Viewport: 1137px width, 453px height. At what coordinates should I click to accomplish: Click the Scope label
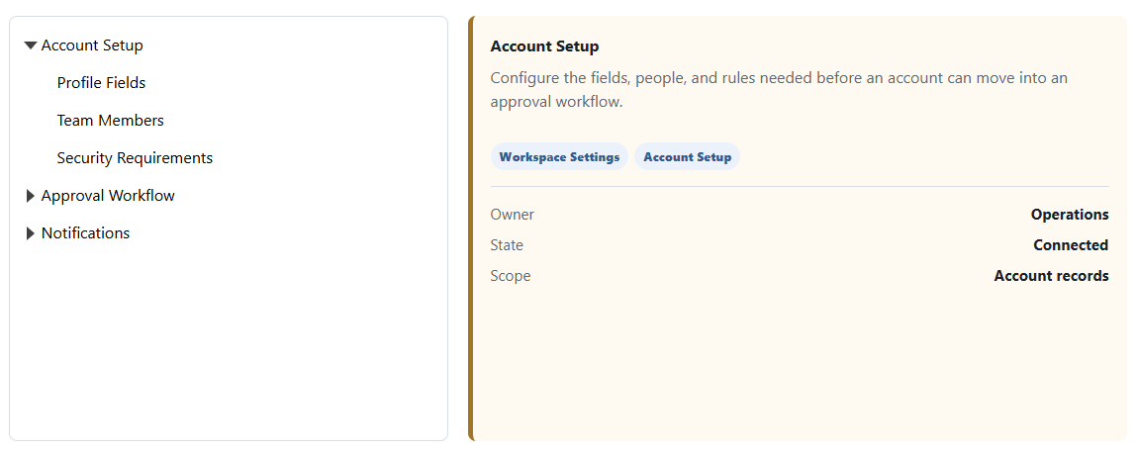click(511, 275)
